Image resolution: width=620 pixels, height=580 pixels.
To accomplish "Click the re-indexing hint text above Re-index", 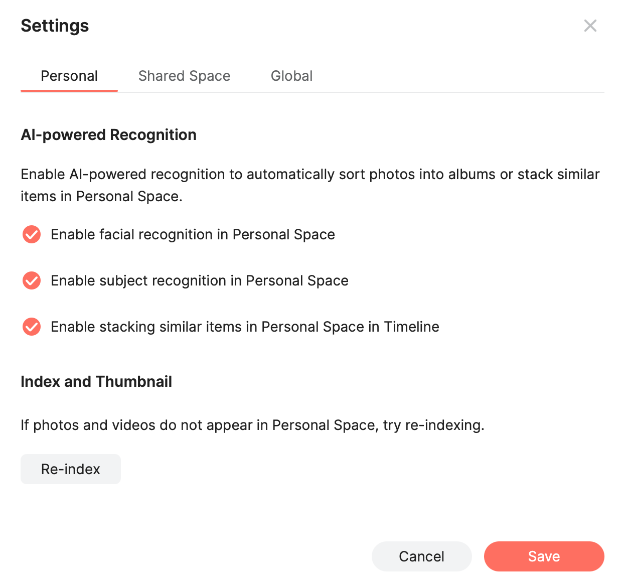I will 252,425.
